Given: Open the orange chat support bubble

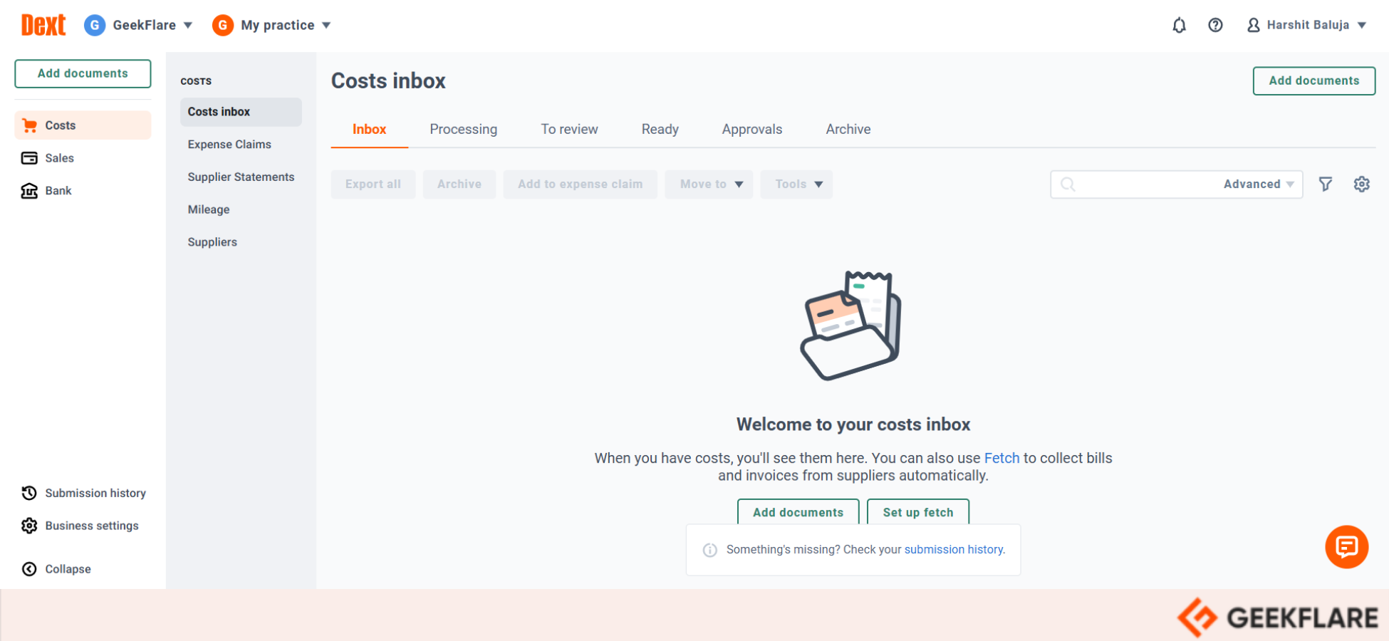Looking at the screenshot, I should tap(1346, 547).
